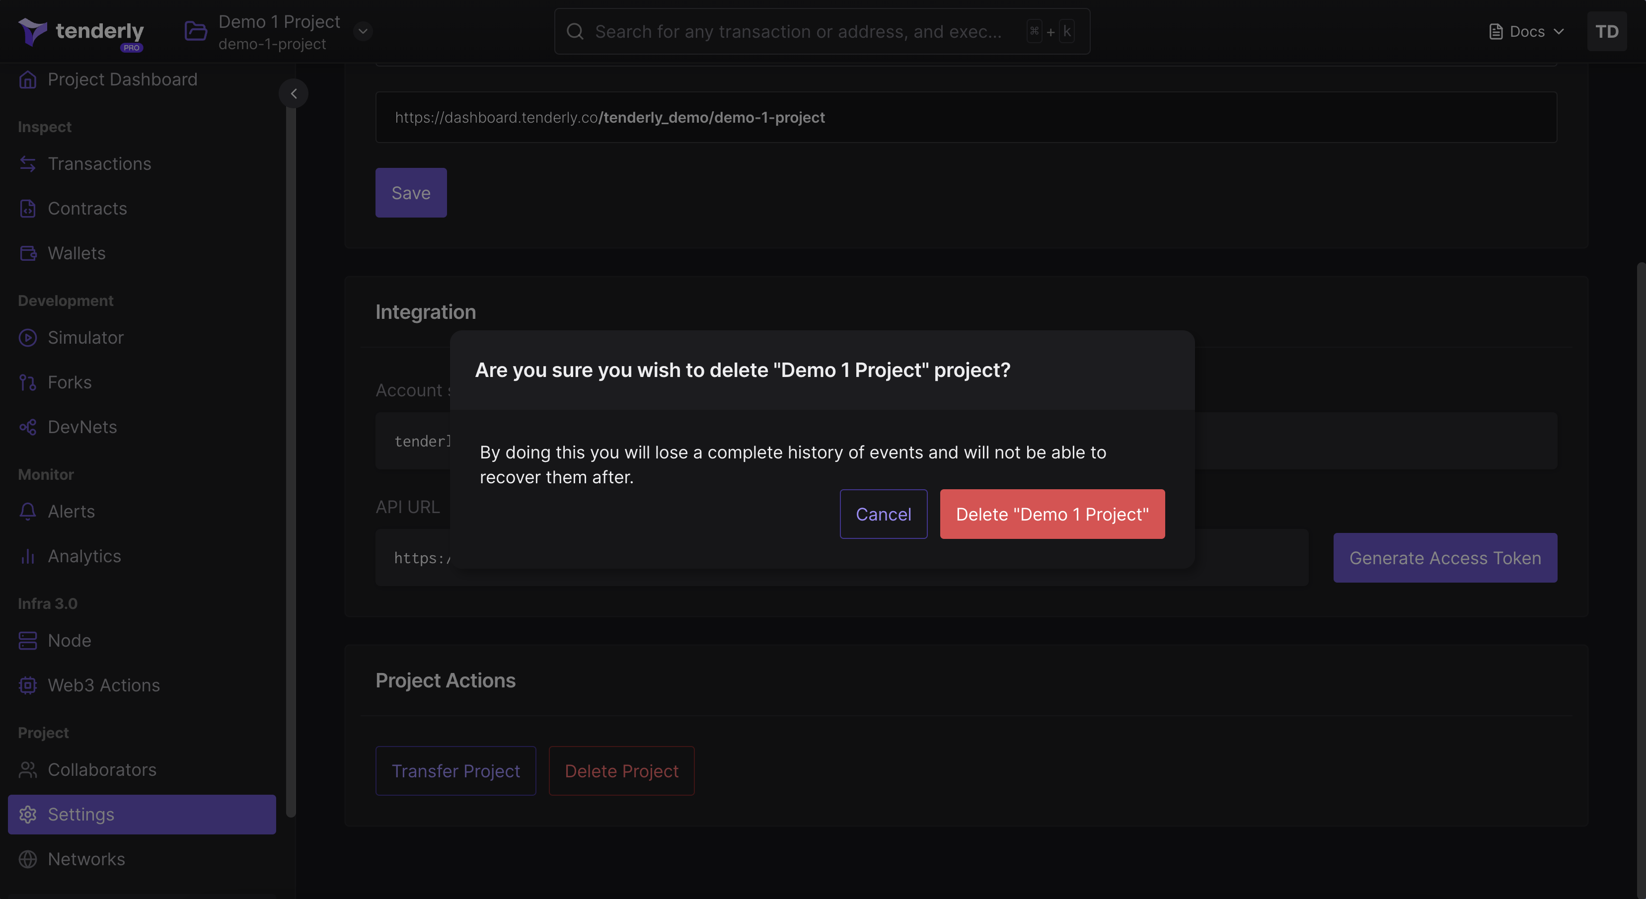Viewport: 1646px width, 899px height.
Task: Open Forks page
Action: coord(70,382)
